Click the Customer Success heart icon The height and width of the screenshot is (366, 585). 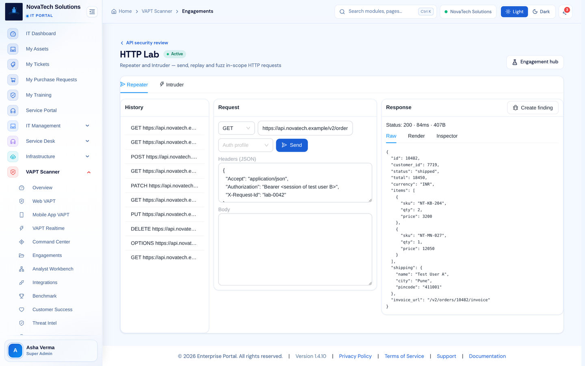coord(22,309)
